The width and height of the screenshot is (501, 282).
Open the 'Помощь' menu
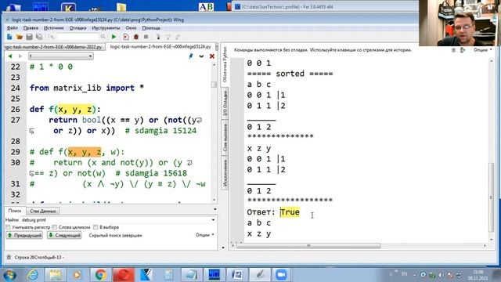151,28
